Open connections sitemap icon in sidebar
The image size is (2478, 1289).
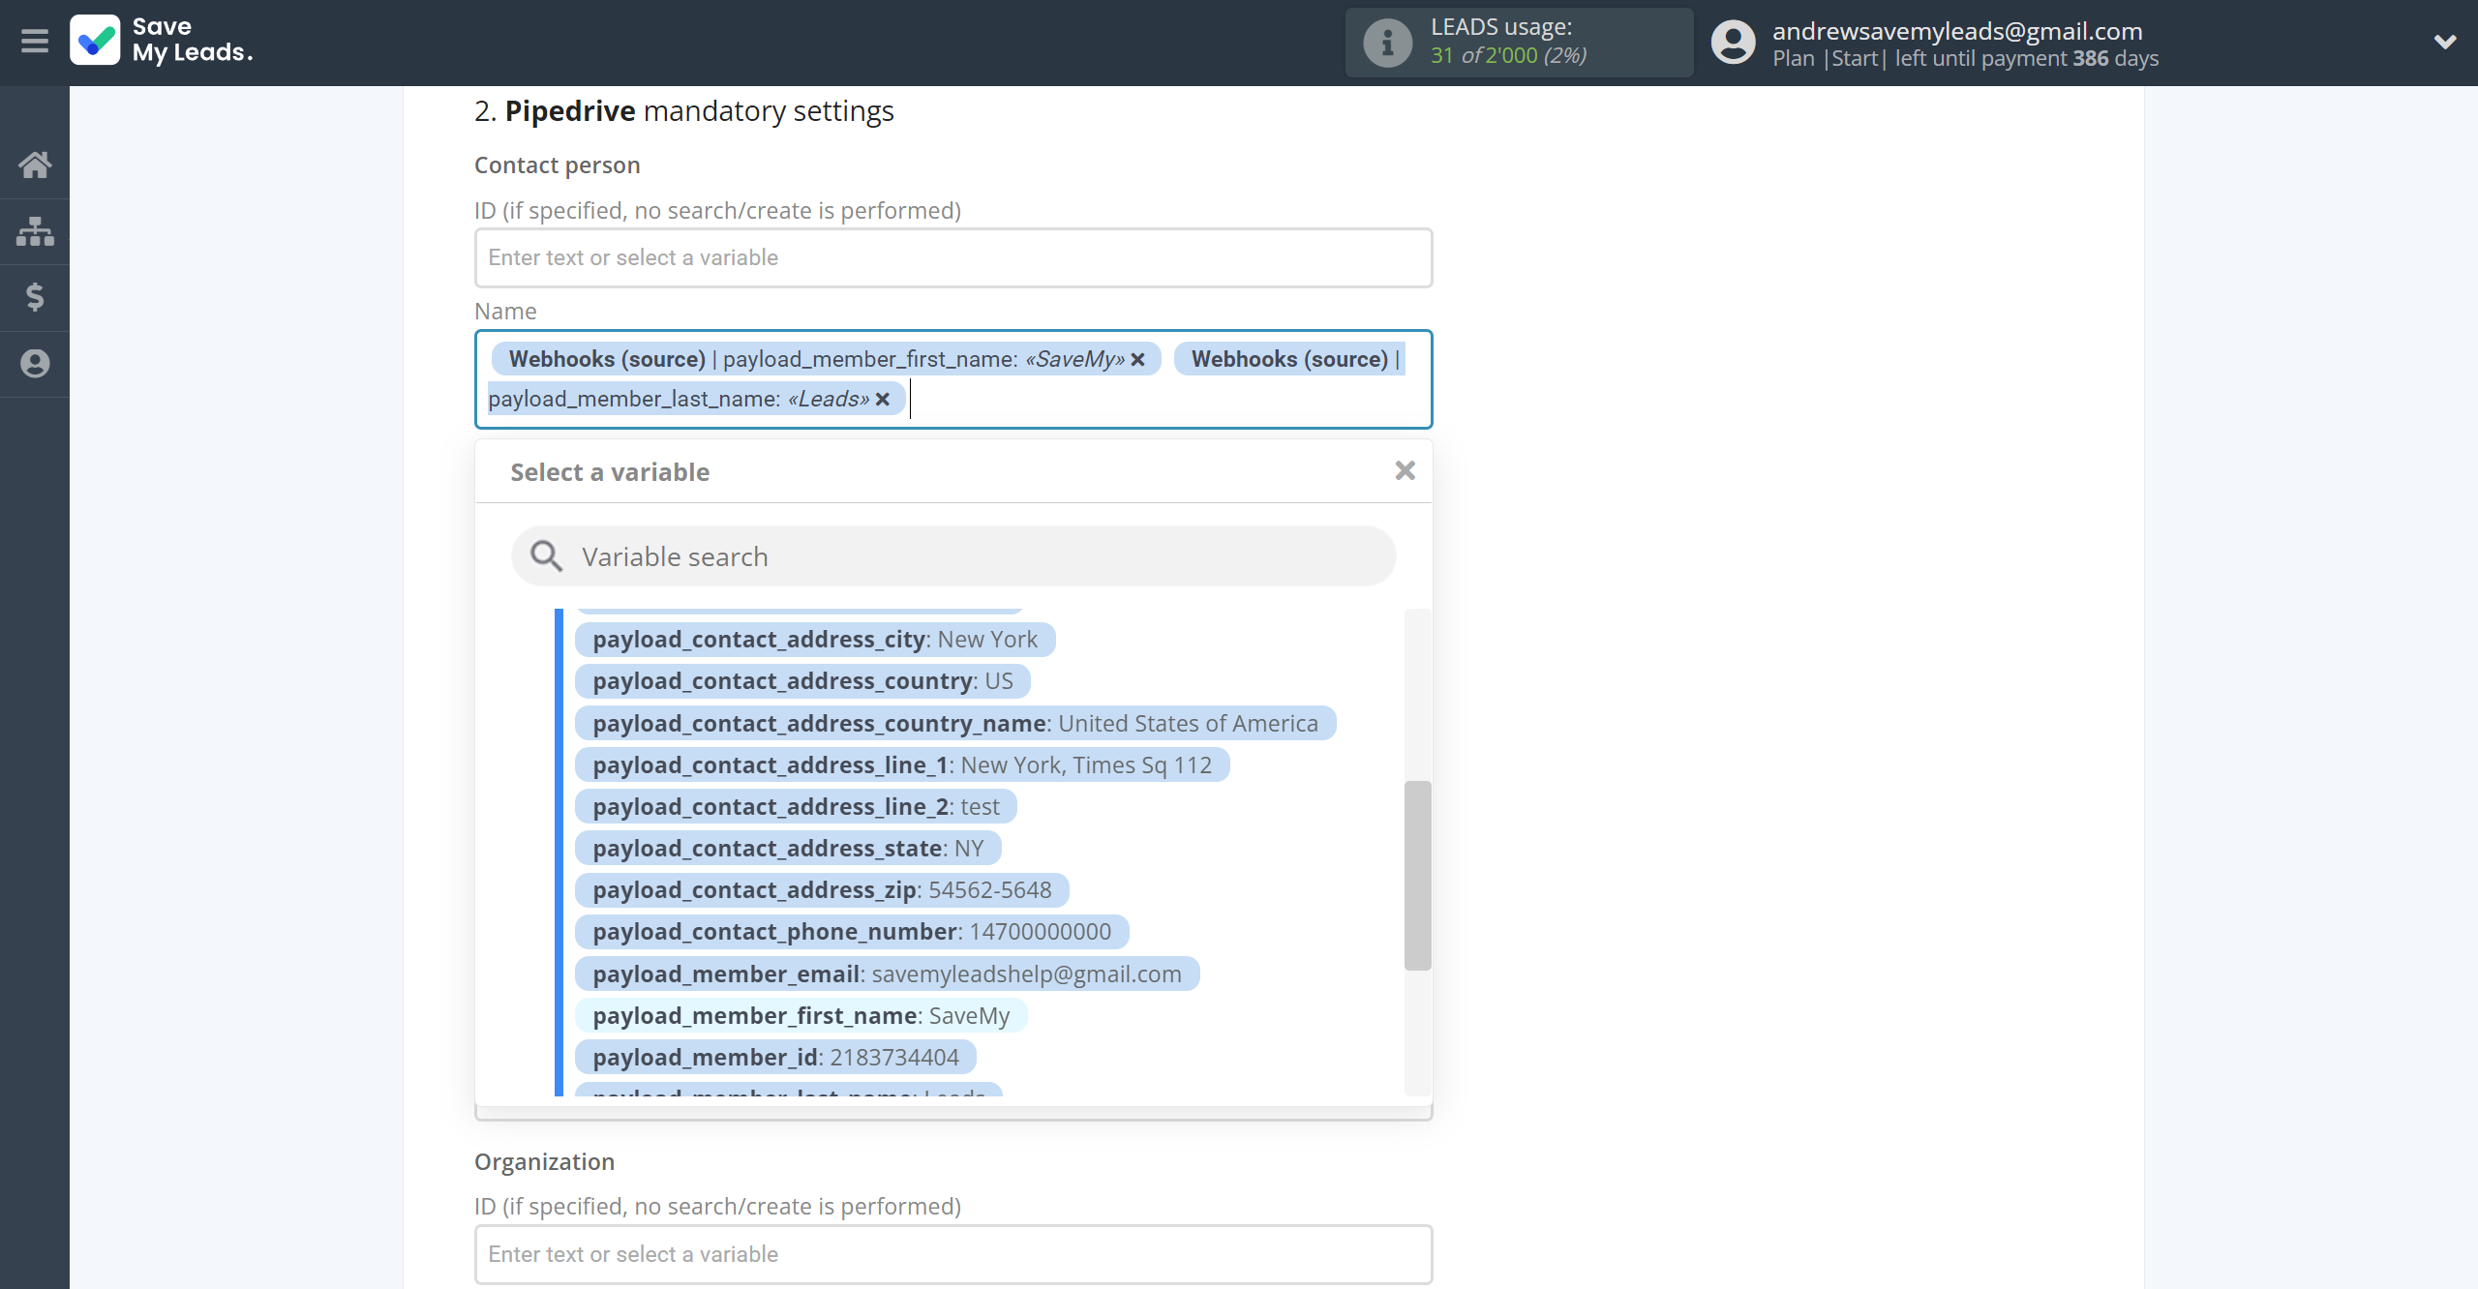pos(35,231)
